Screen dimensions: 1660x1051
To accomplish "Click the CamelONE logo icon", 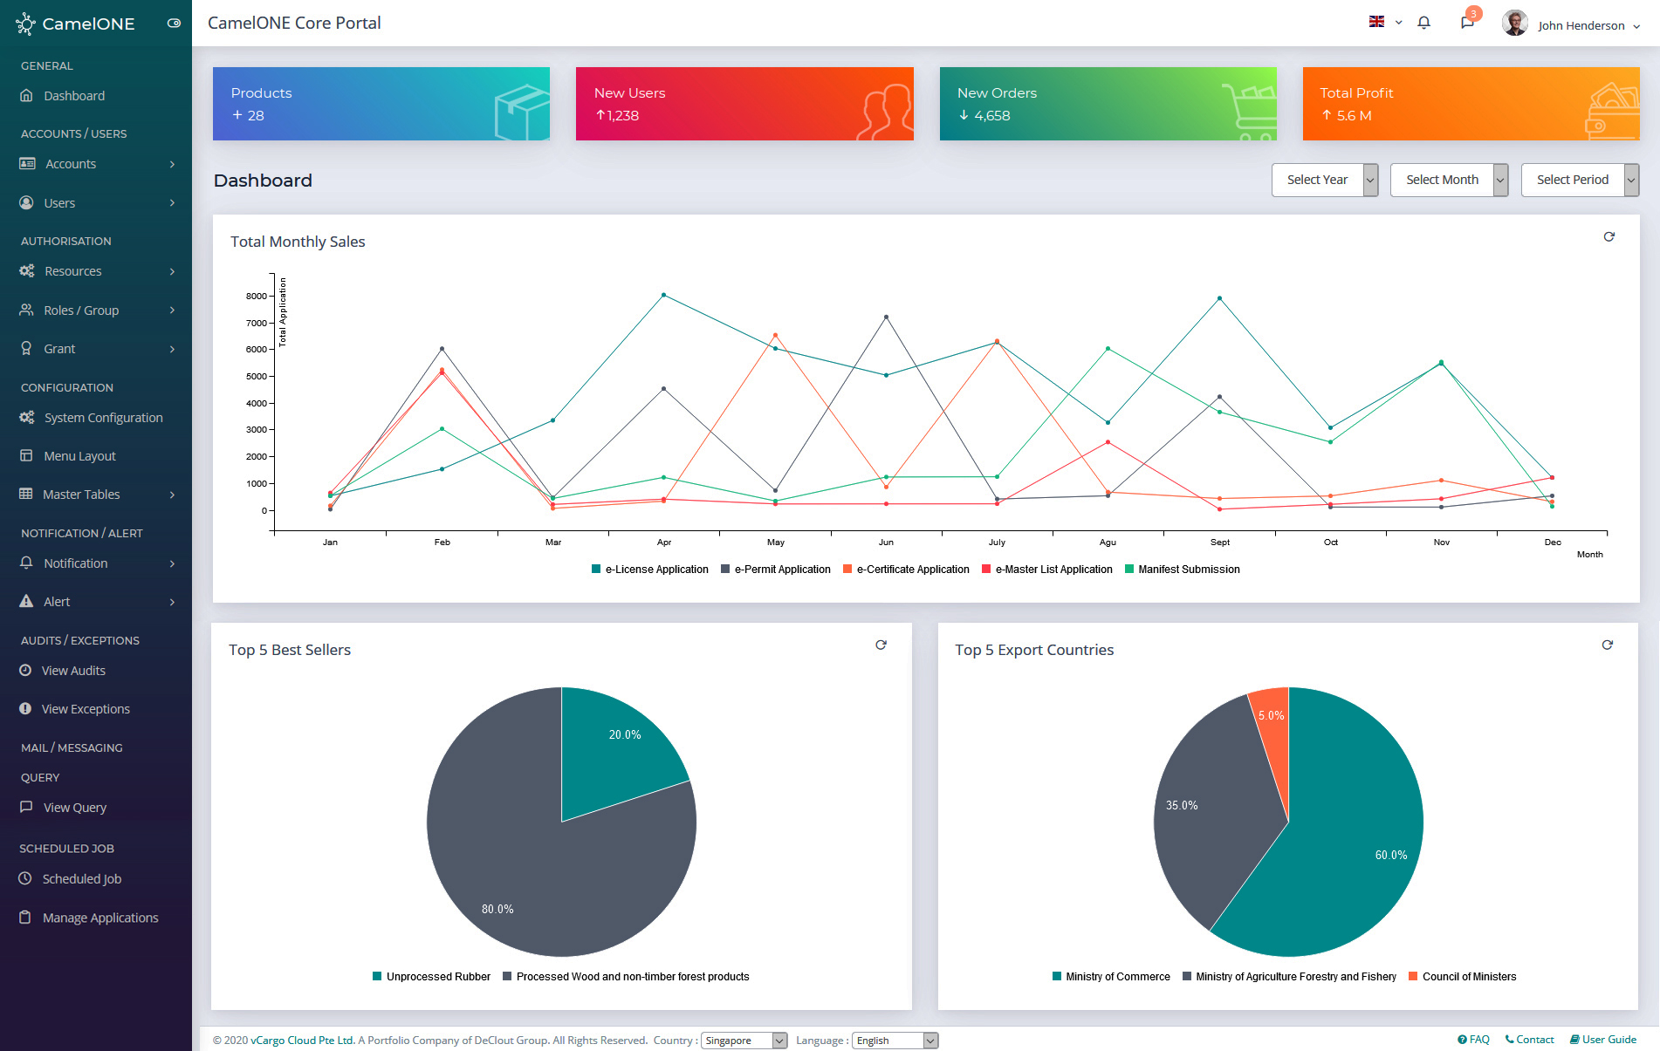I will coord(25,24).
